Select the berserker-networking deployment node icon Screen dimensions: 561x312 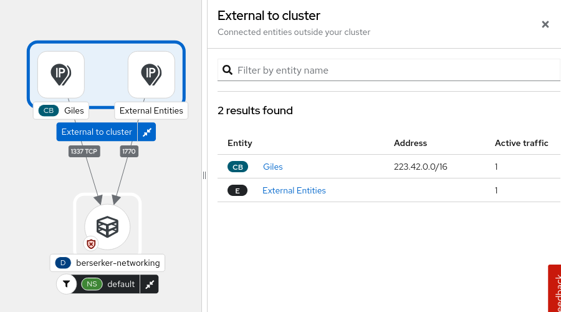(107, 227)
